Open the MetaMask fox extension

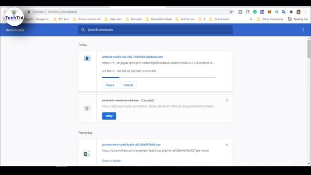[x=269, y=12]
